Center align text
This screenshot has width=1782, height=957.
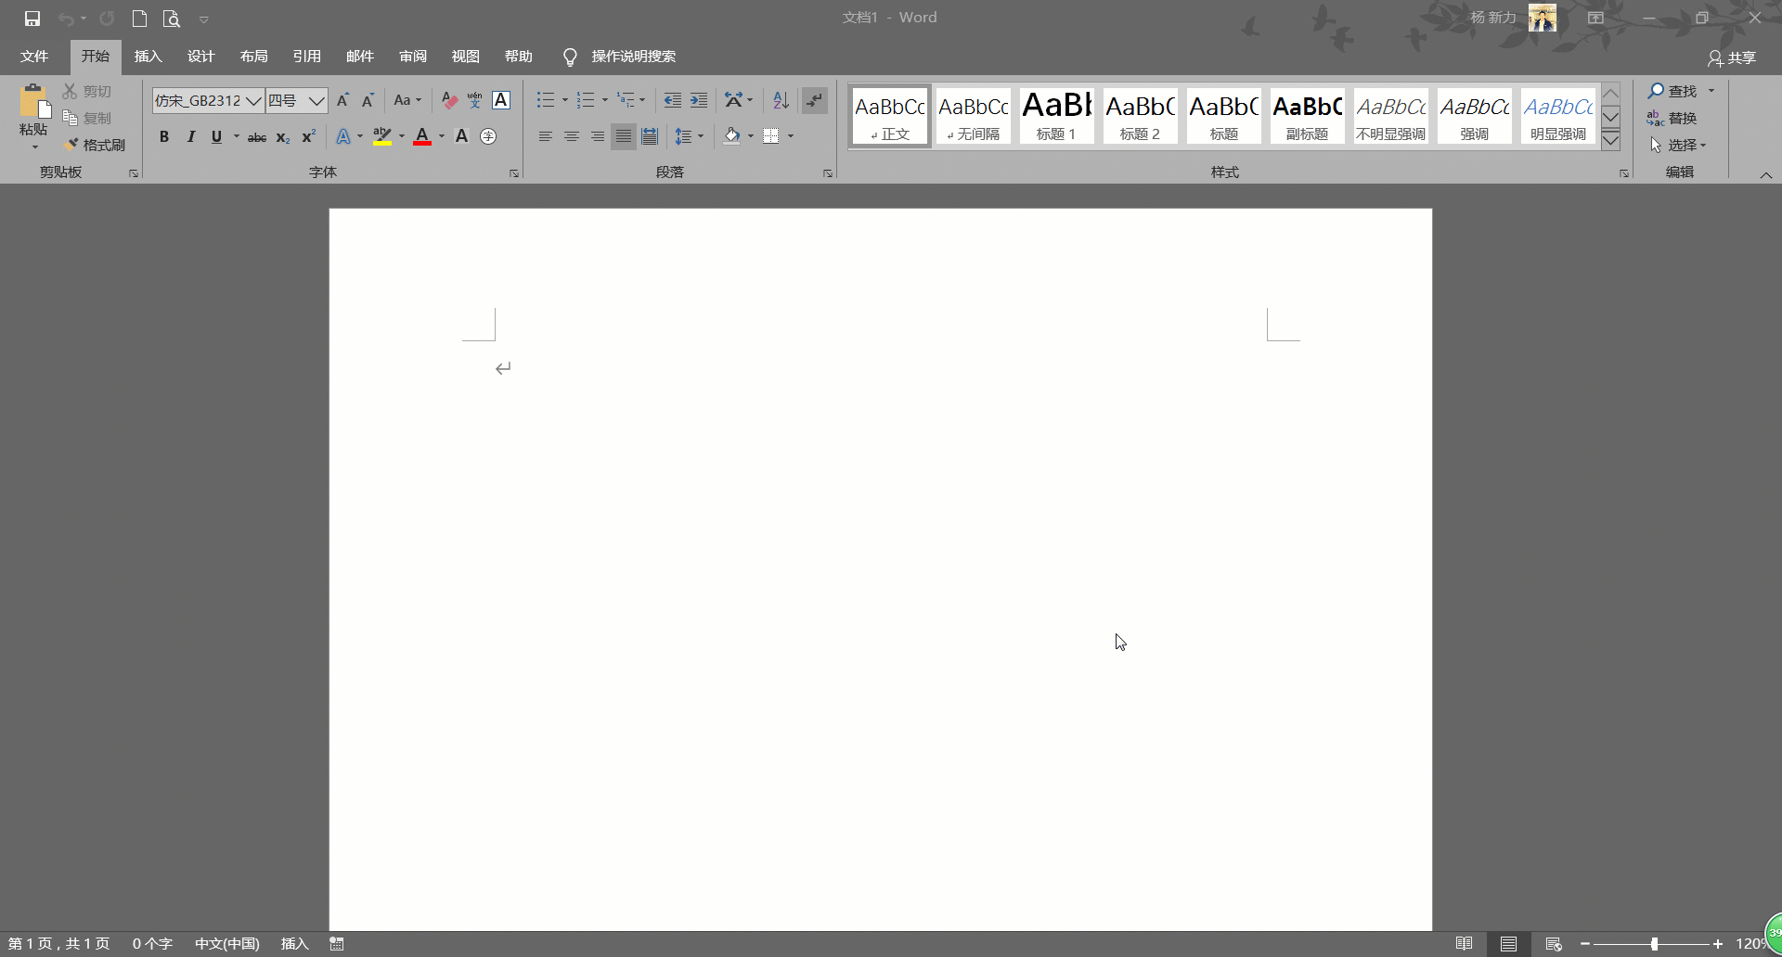572,136
